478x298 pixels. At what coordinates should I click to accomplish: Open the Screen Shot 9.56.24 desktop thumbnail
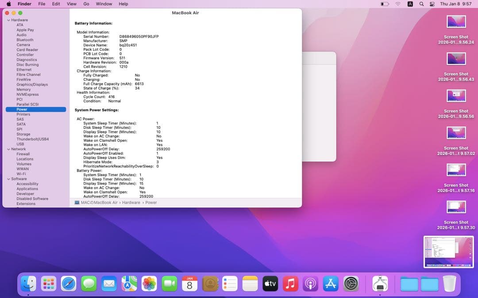tap(456, 21)
